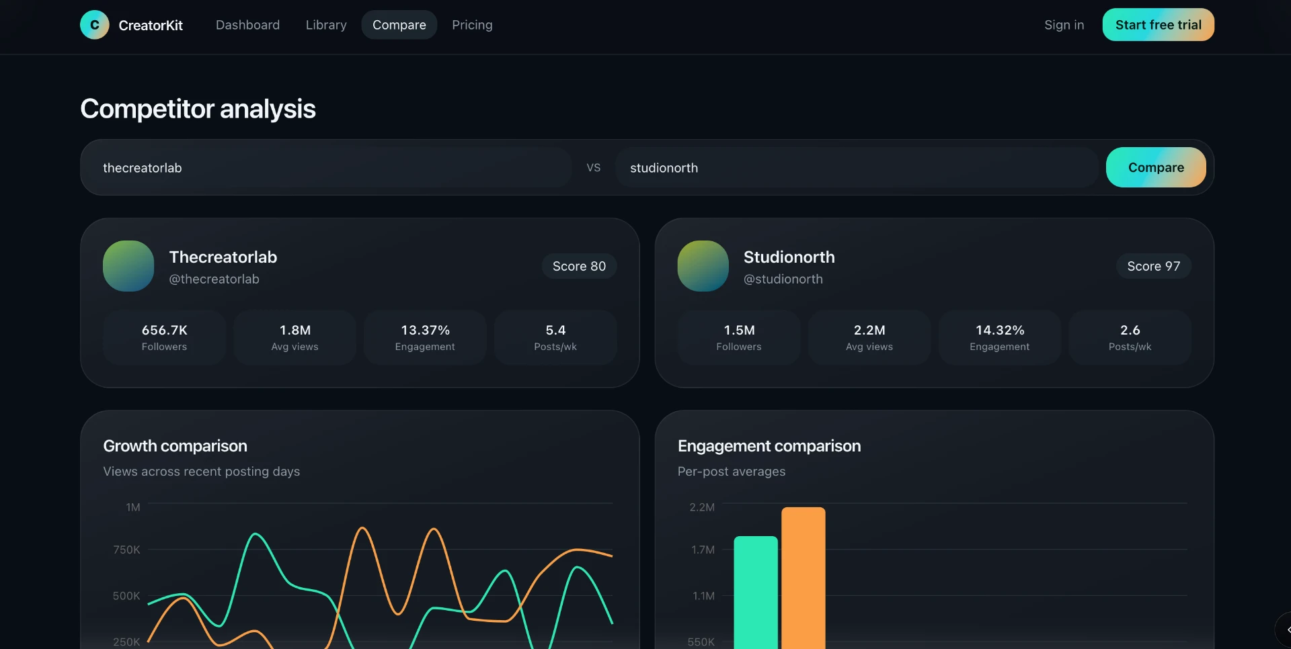This screenshot has width=1291, height=649.
Task: Select the 14.32% Engagement stat
Action: 1000,337
